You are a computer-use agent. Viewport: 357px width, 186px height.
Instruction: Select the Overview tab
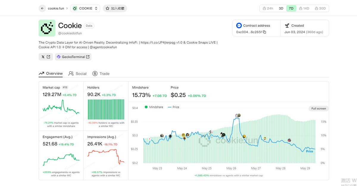(51, 74)
